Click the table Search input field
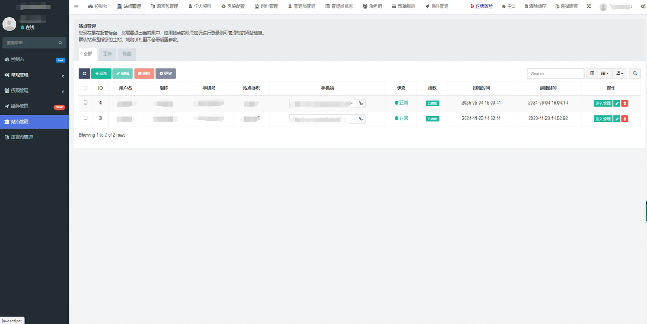647x324 pixels. [555, 73]
